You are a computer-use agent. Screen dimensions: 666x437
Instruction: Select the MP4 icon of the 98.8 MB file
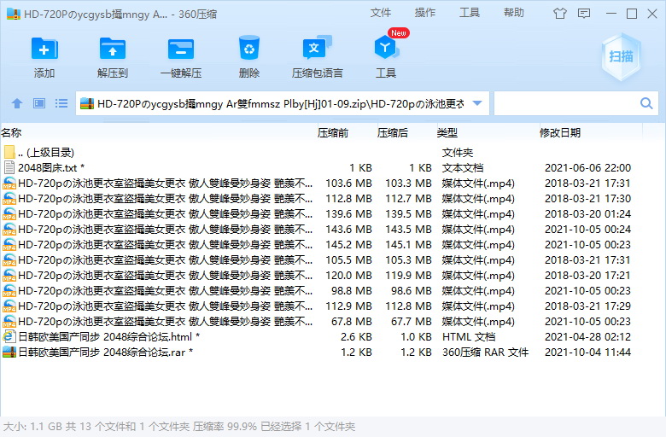[x=9, y=290]
